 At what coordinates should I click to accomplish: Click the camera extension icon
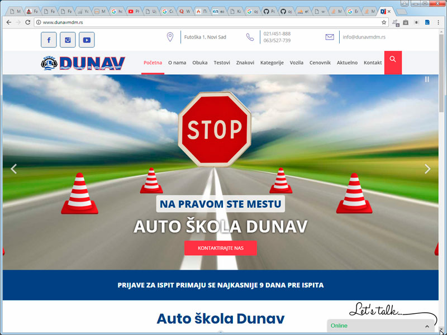pos(406,22)
